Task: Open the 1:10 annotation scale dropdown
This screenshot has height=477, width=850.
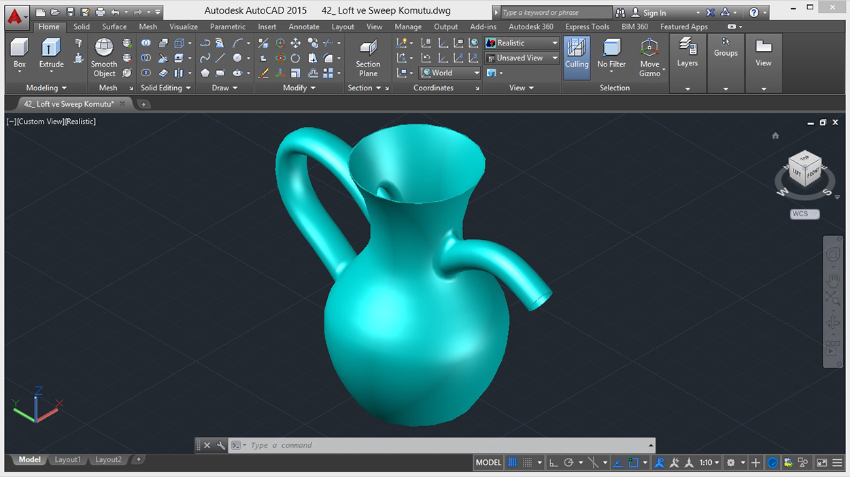Action: coord(710,463)
